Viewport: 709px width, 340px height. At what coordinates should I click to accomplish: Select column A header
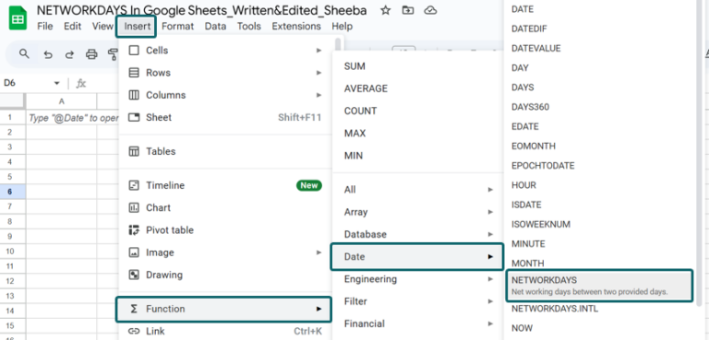pyautogui.click(x=62, y=101)
